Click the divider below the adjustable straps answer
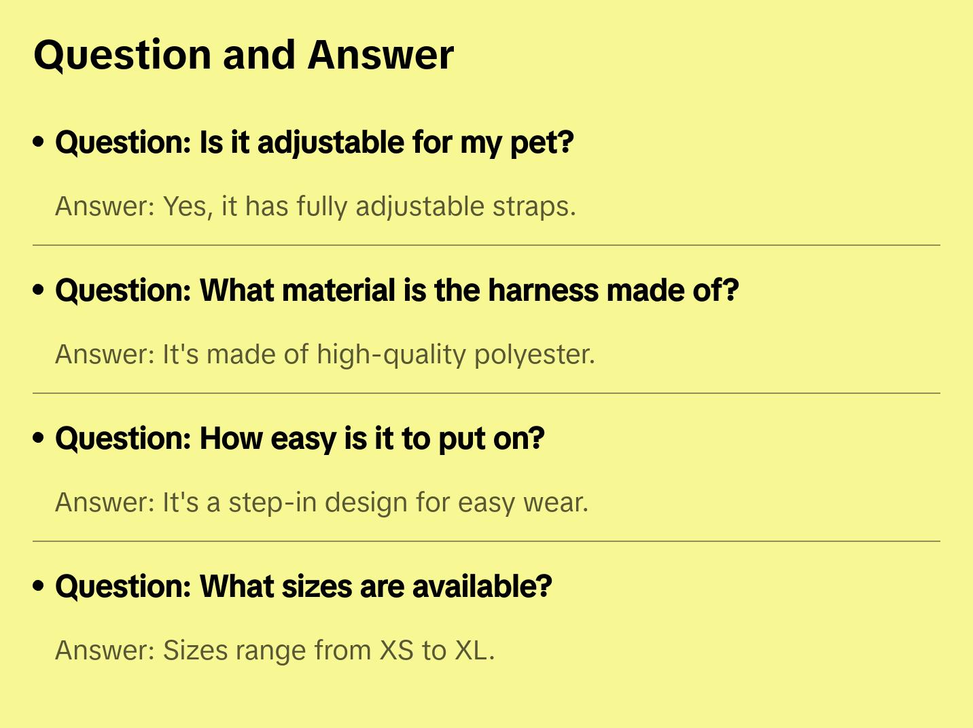Viewport: 973px width, 728px height. pos(486,245)
